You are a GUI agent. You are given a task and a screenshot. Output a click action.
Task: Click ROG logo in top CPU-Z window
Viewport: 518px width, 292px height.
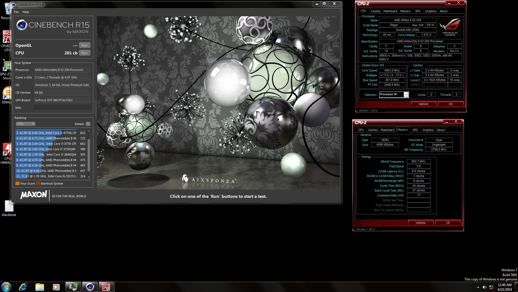tap(450, 27)
